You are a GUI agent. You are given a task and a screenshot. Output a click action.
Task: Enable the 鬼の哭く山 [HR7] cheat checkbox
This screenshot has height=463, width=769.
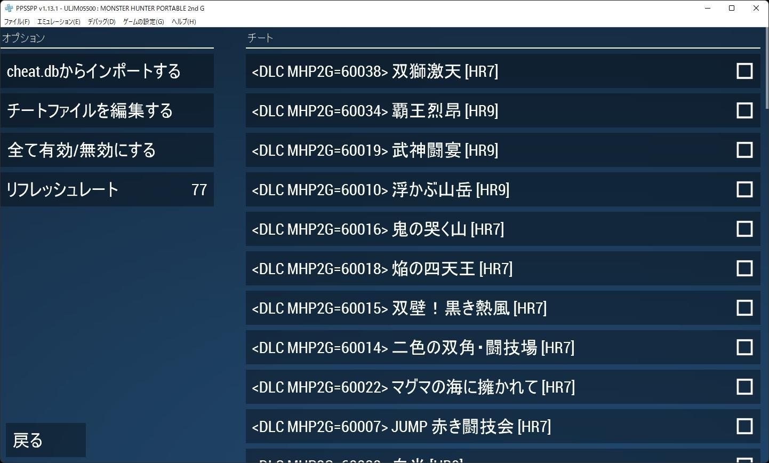744,229
